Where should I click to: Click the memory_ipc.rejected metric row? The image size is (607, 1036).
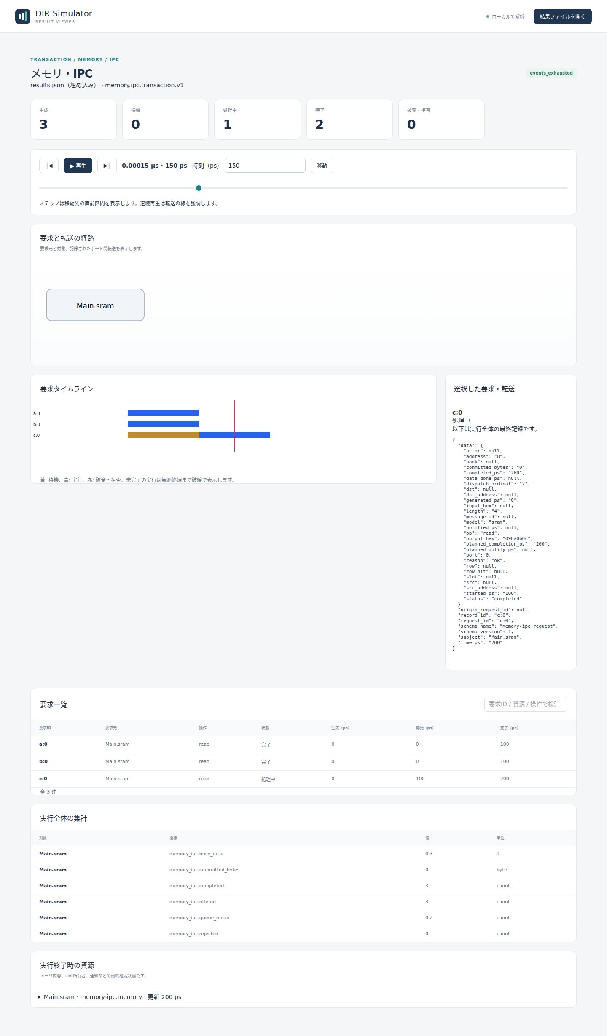pyautogui.click(x=303, y=934)
